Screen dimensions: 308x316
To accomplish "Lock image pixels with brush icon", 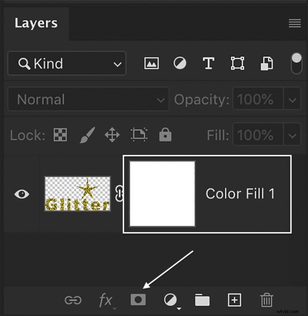I will coord(87,135).
